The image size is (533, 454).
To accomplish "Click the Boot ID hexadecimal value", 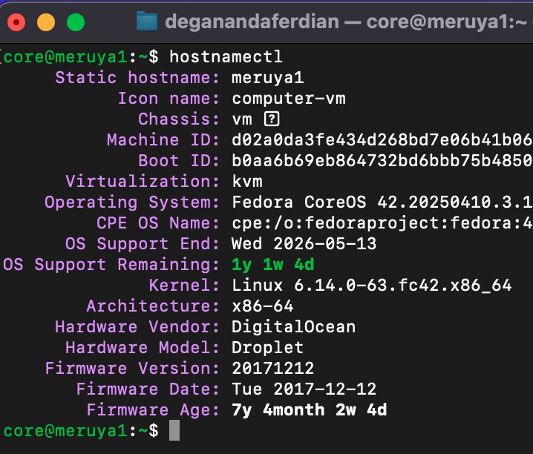I will tap(382, 161).
